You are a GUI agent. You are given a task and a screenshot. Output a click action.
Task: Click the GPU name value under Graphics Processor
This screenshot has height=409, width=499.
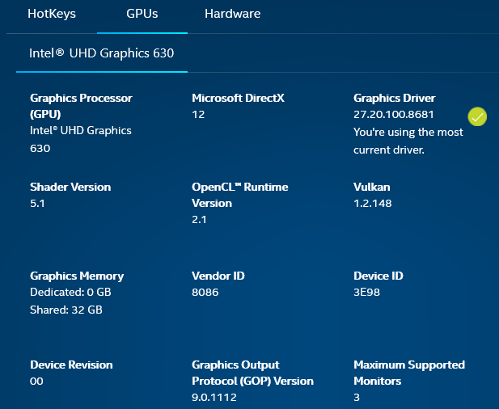click(x=81, y=139)
